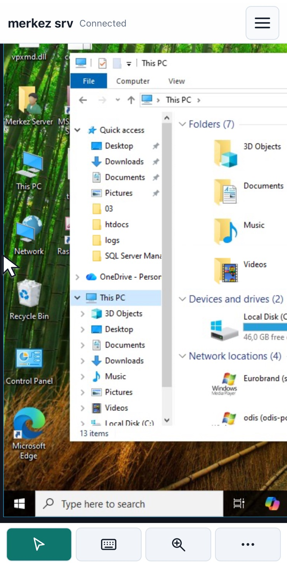Select This PC desktop icon

[29, 171]
